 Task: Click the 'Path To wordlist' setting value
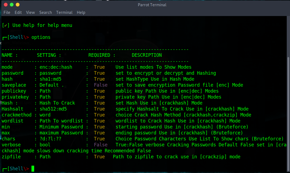(61, 121)
